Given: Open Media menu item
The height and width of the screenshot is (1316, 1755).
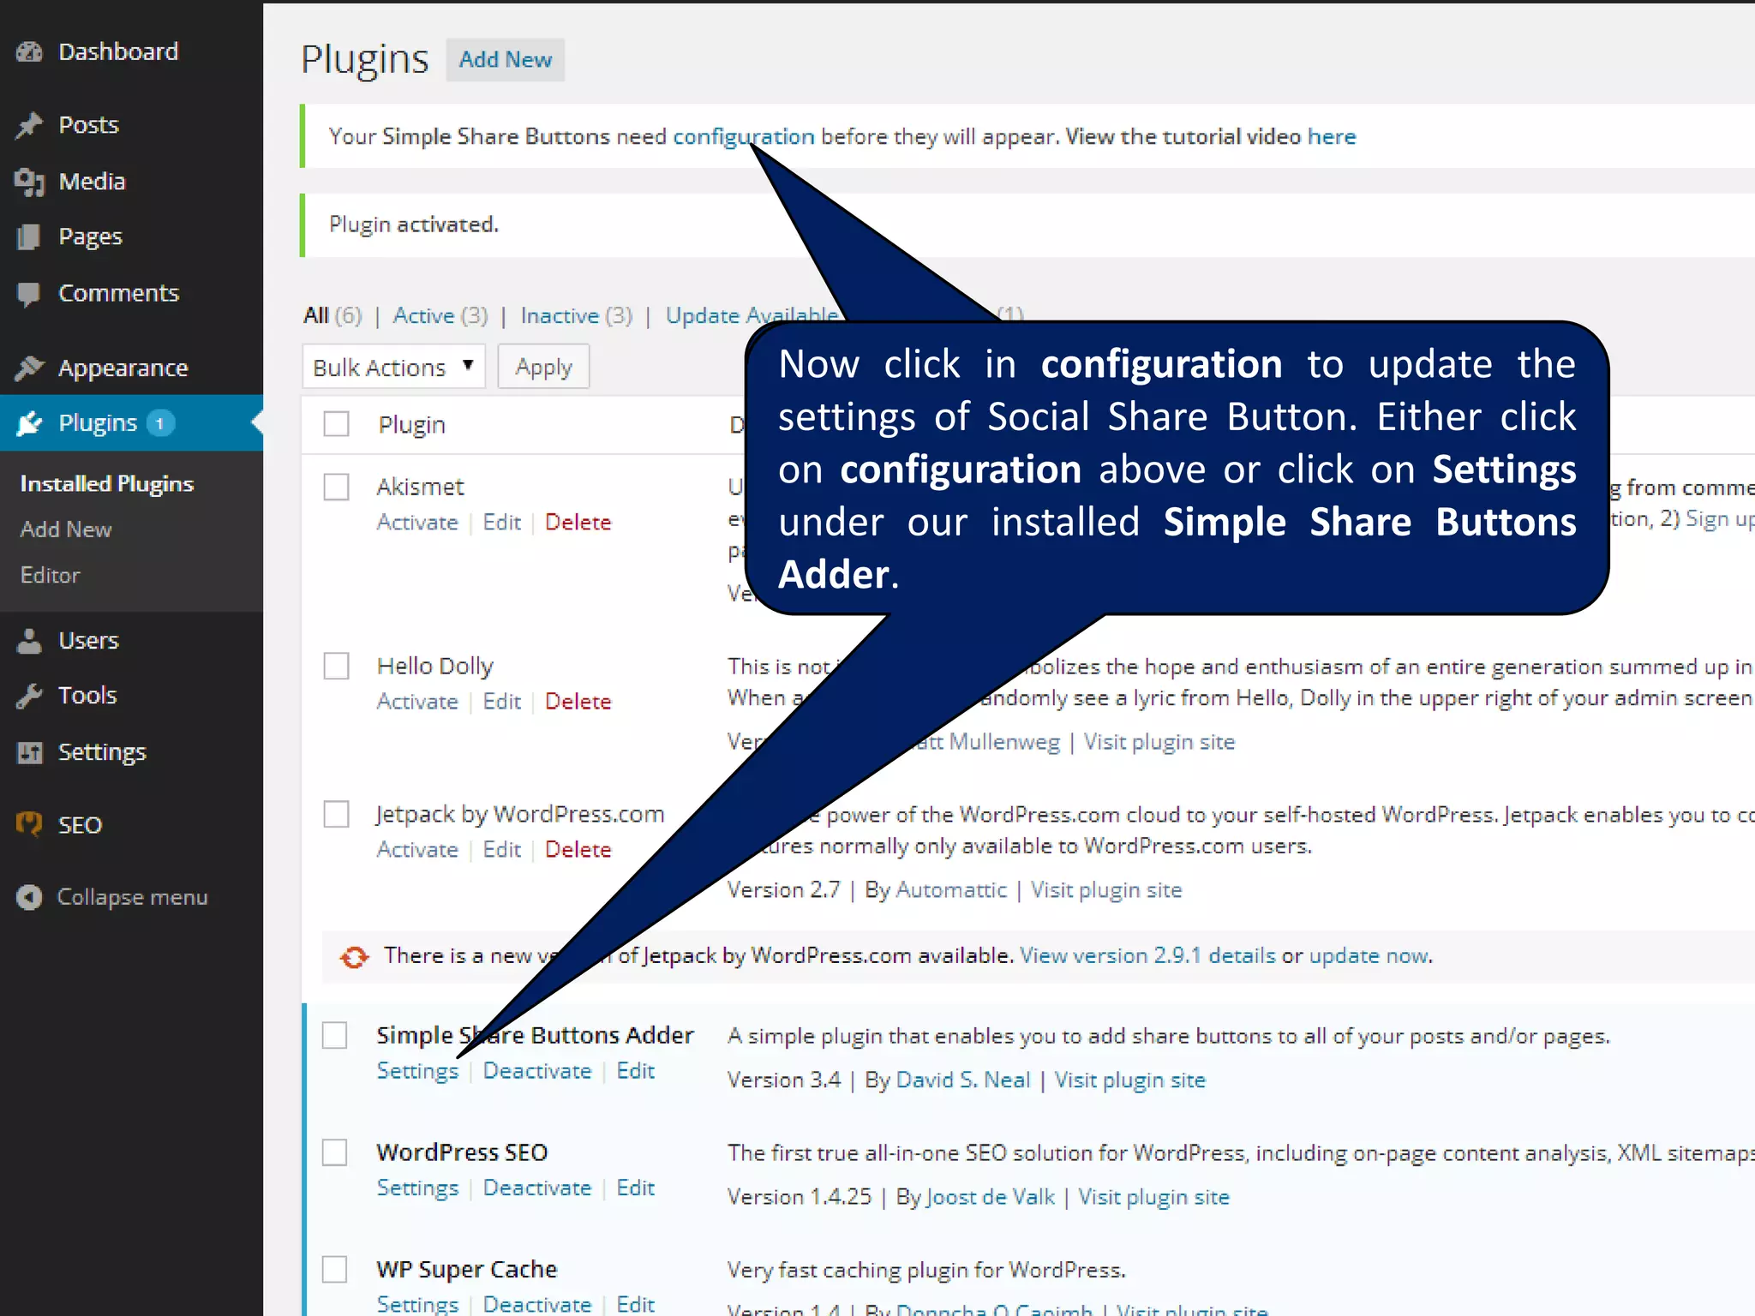Looking at the screenshot, I should [x=92, y=182].
